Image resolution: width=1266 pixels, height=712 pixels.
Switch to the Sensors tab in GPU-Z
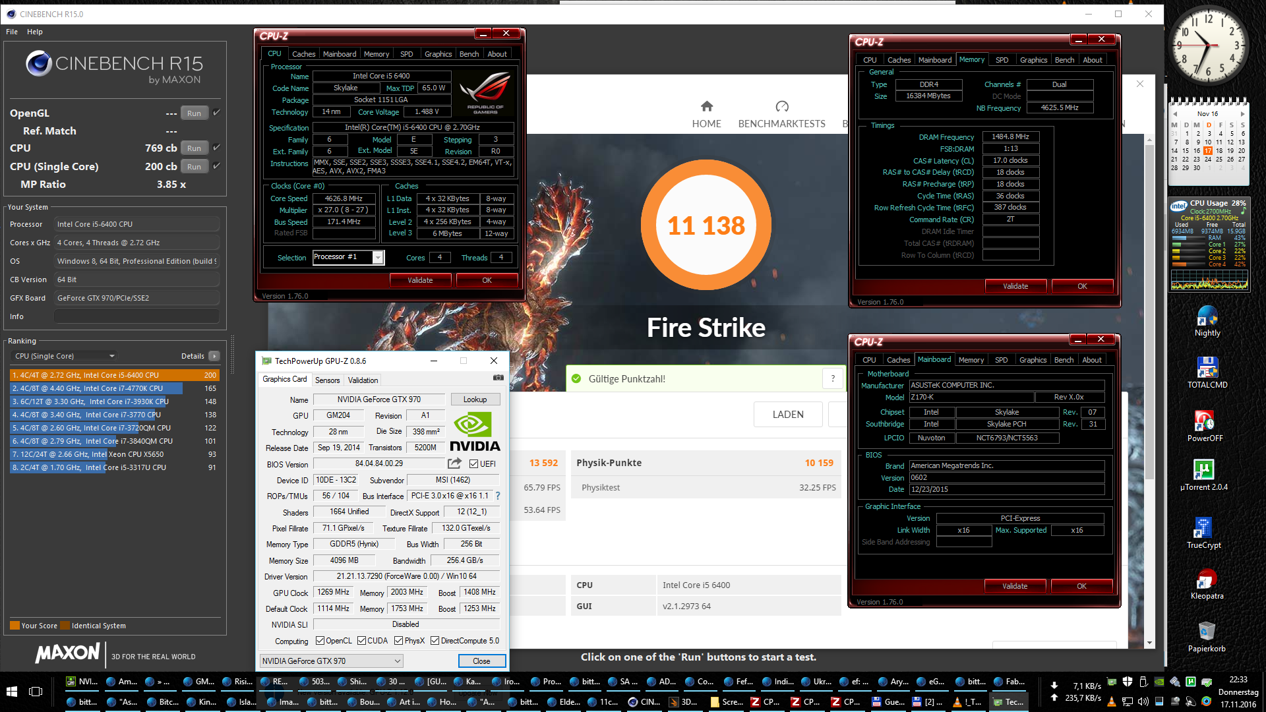point(327,380)
